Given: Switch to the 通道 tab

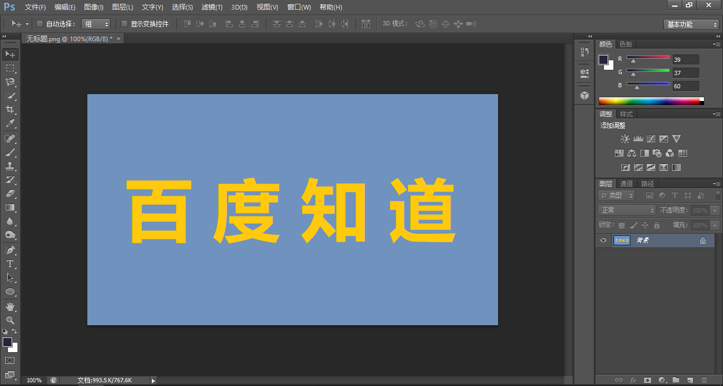Looking at the screenshot, I should coord(627,184).
